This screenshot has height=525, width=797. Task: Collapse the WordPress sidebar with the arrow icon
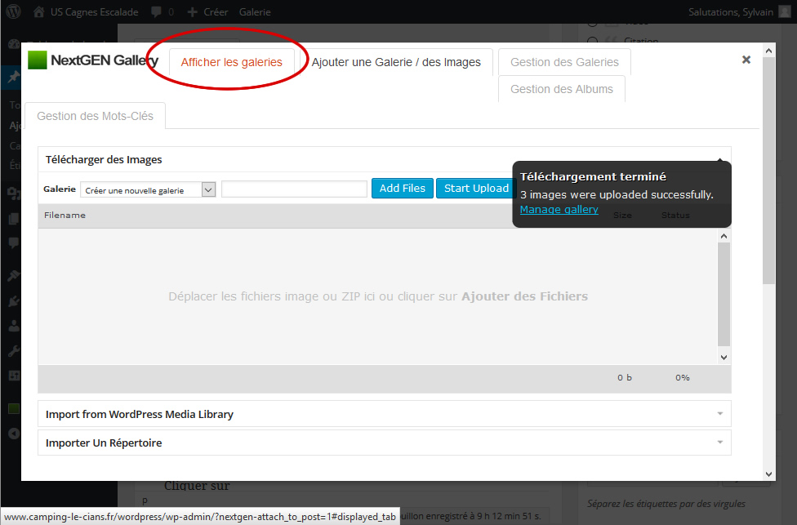[x=13, y=434]
